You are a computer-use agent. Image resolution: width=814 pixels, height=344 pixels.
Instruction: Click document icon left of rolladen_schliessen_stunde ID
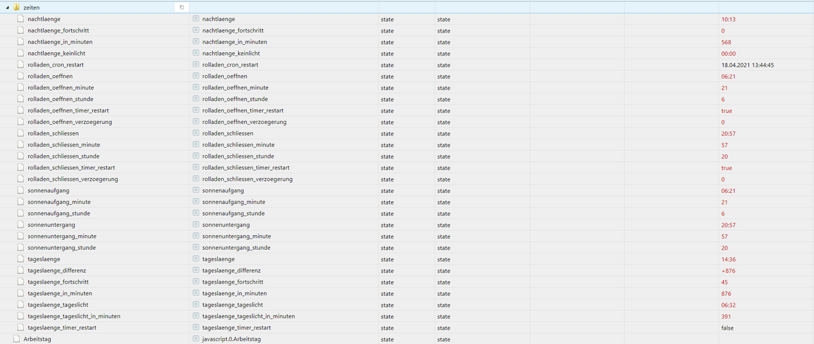point(21,156)
